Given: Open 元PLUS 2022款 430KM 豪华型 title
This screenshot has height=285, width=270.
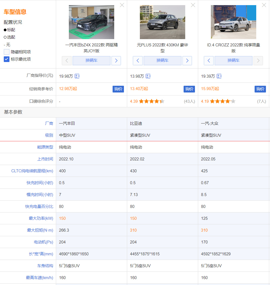Looking at the screenshot, I should tap(162, 48).
